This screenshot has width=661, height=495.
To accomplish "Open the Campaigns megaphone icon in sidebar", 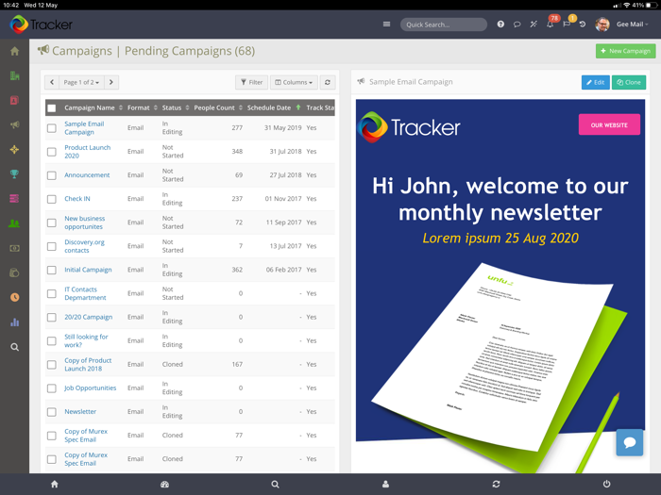I will point(14,125).
